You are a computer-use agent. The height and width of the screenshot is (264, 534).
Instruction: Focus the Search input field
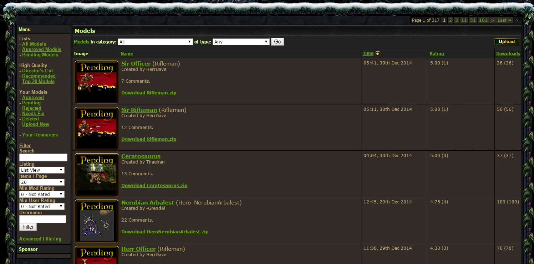pyautogui.click(x=43, y=157)
